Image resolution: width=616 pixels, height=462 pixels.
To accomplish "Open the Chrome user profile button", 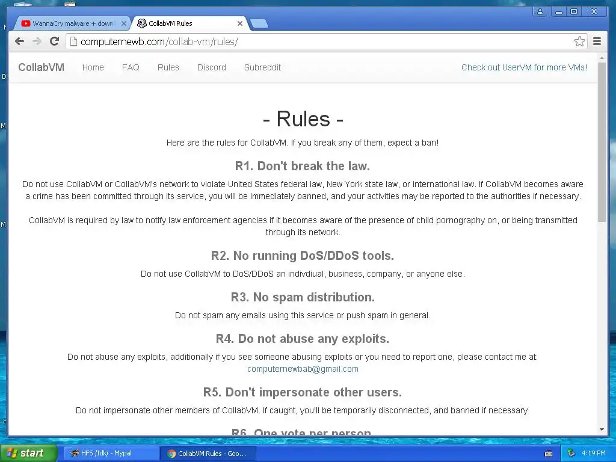I will tap(540, 11).
